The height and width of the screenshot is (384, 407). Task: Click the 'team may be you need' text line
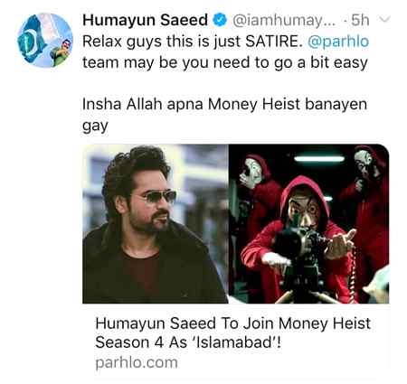tap(225, 63)
